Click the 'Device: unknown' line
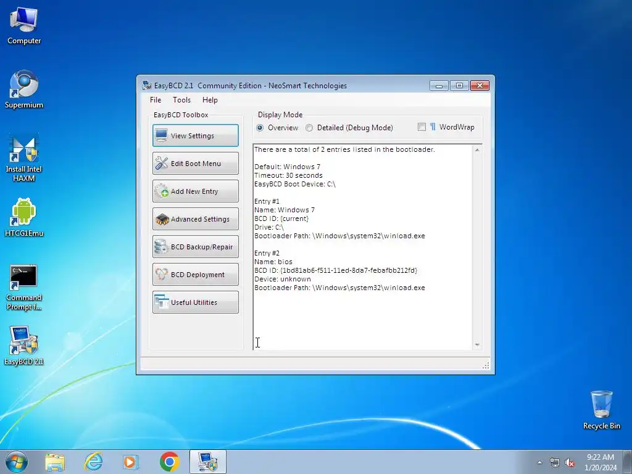The image size is (632, 474). click(x=282, y=280)
